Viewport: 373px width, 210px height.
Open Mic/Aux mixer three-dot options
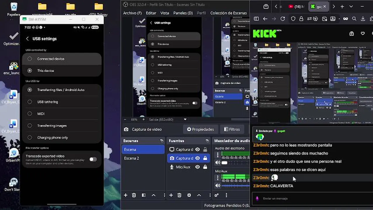pos(217,178)
